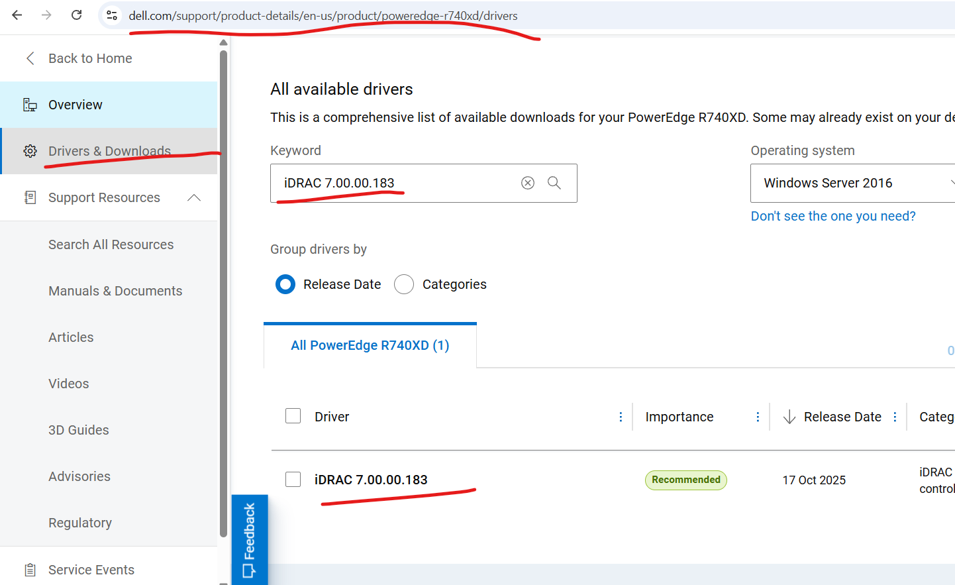Viewport: 955px width, 585px height.
Task: Open the Operating system dropdown
Action: coord(852,183)
